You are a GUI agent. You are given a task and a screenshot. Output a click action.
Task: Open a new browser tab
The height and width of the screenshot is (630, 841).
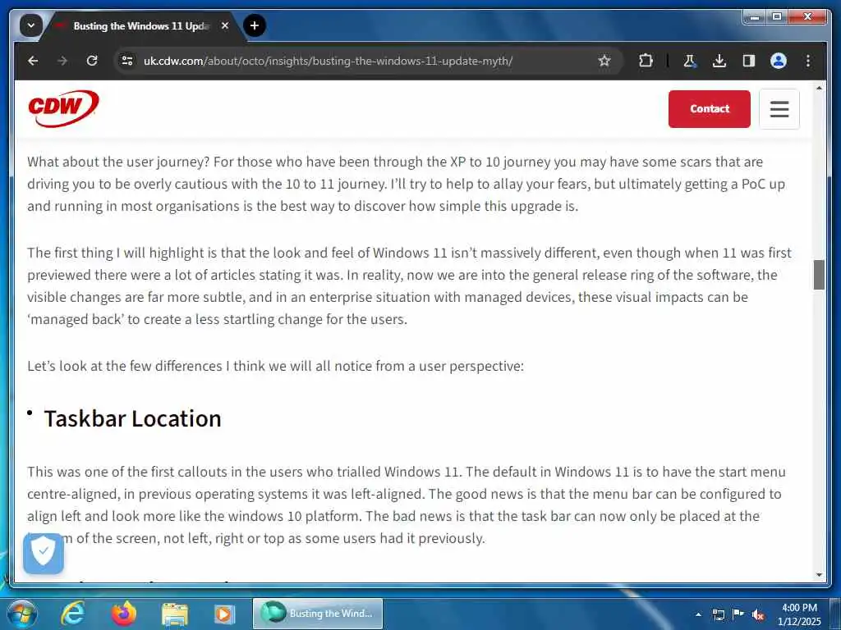(x=255, y=25)
